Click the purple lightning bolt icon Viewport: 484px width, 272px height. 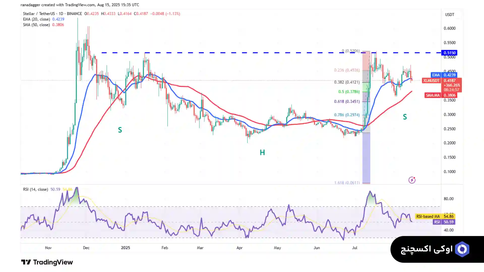pyautogui.click(x=412, y=180)
